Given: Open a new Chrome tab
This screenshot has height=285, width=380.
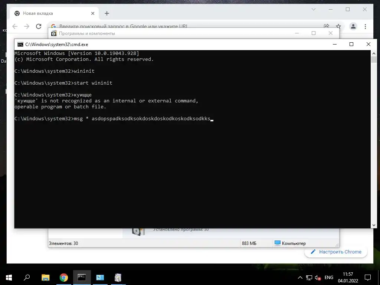Looking at the screenshot, I should pyautogui.click(x=107, y=13).
